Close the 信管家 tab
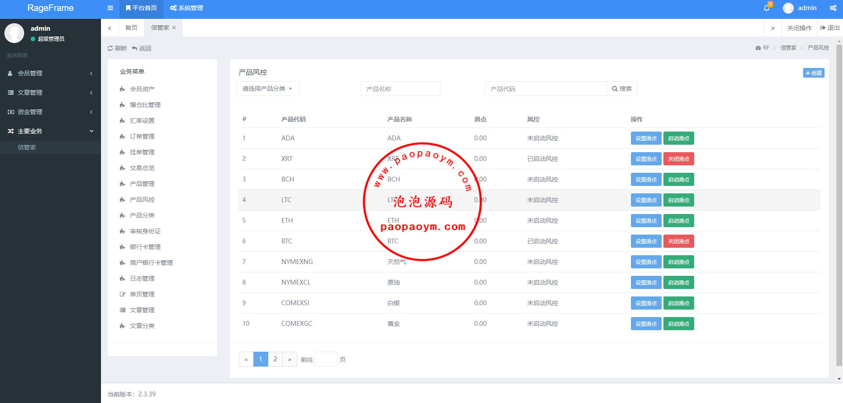The width and height of the screenshot is (843, 403). pos(174,28)
